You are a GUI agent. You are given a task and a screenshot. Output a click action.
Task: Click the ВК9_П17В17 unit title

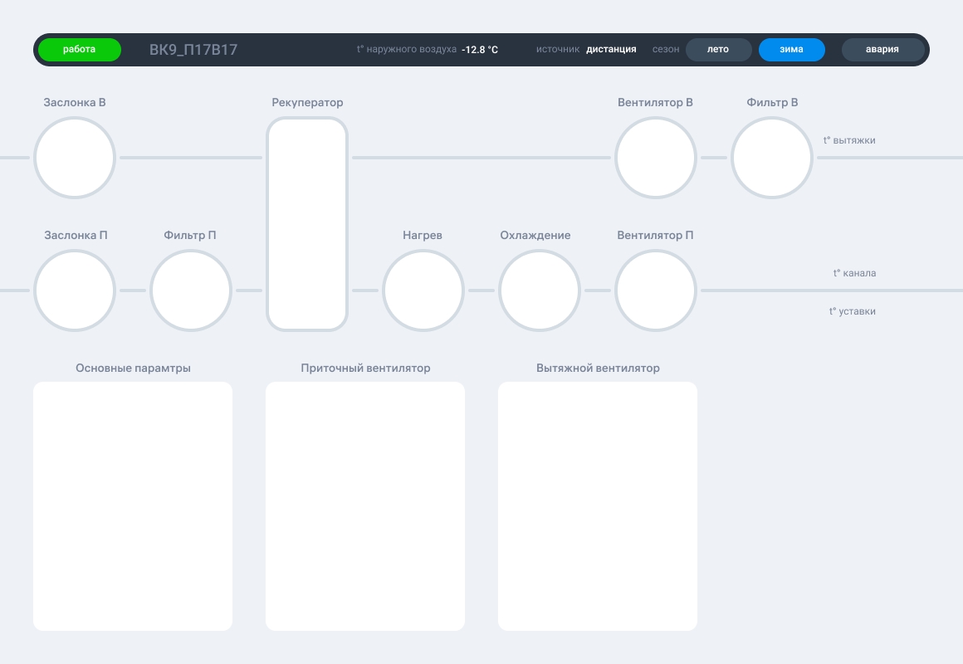[x=193, y=50]
